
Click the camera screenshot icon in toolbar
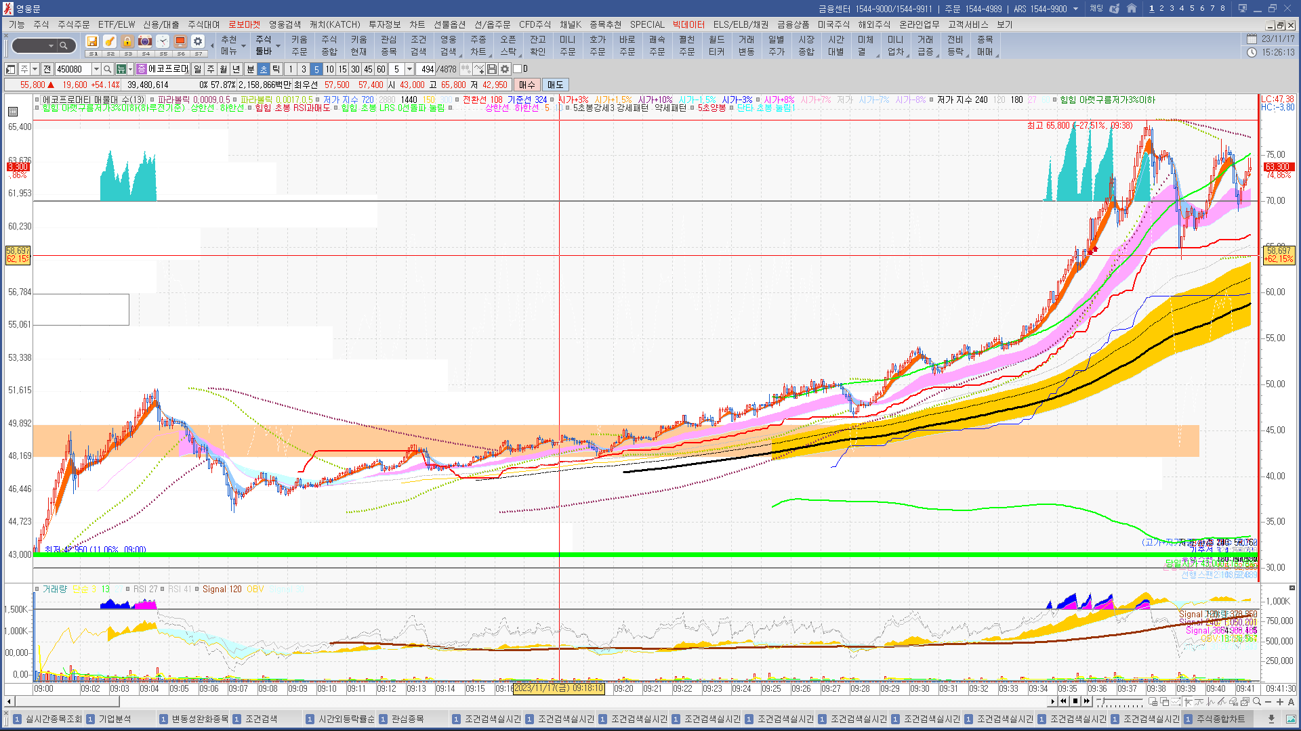click(144, 42)
